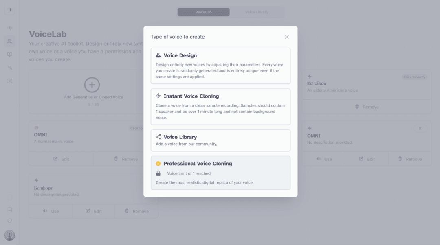Click the Professional Voice Cloning lock icon
This screenshot has height=245, width=440.
coord(158,173)
